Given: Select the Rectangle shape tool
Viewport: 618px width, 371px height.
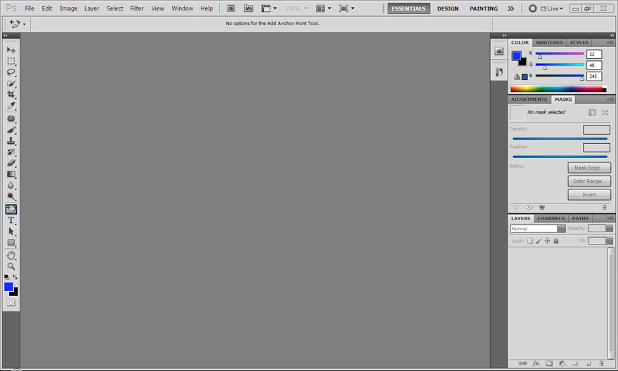Looking at the screenshot, I should click(x=11, y=243).
